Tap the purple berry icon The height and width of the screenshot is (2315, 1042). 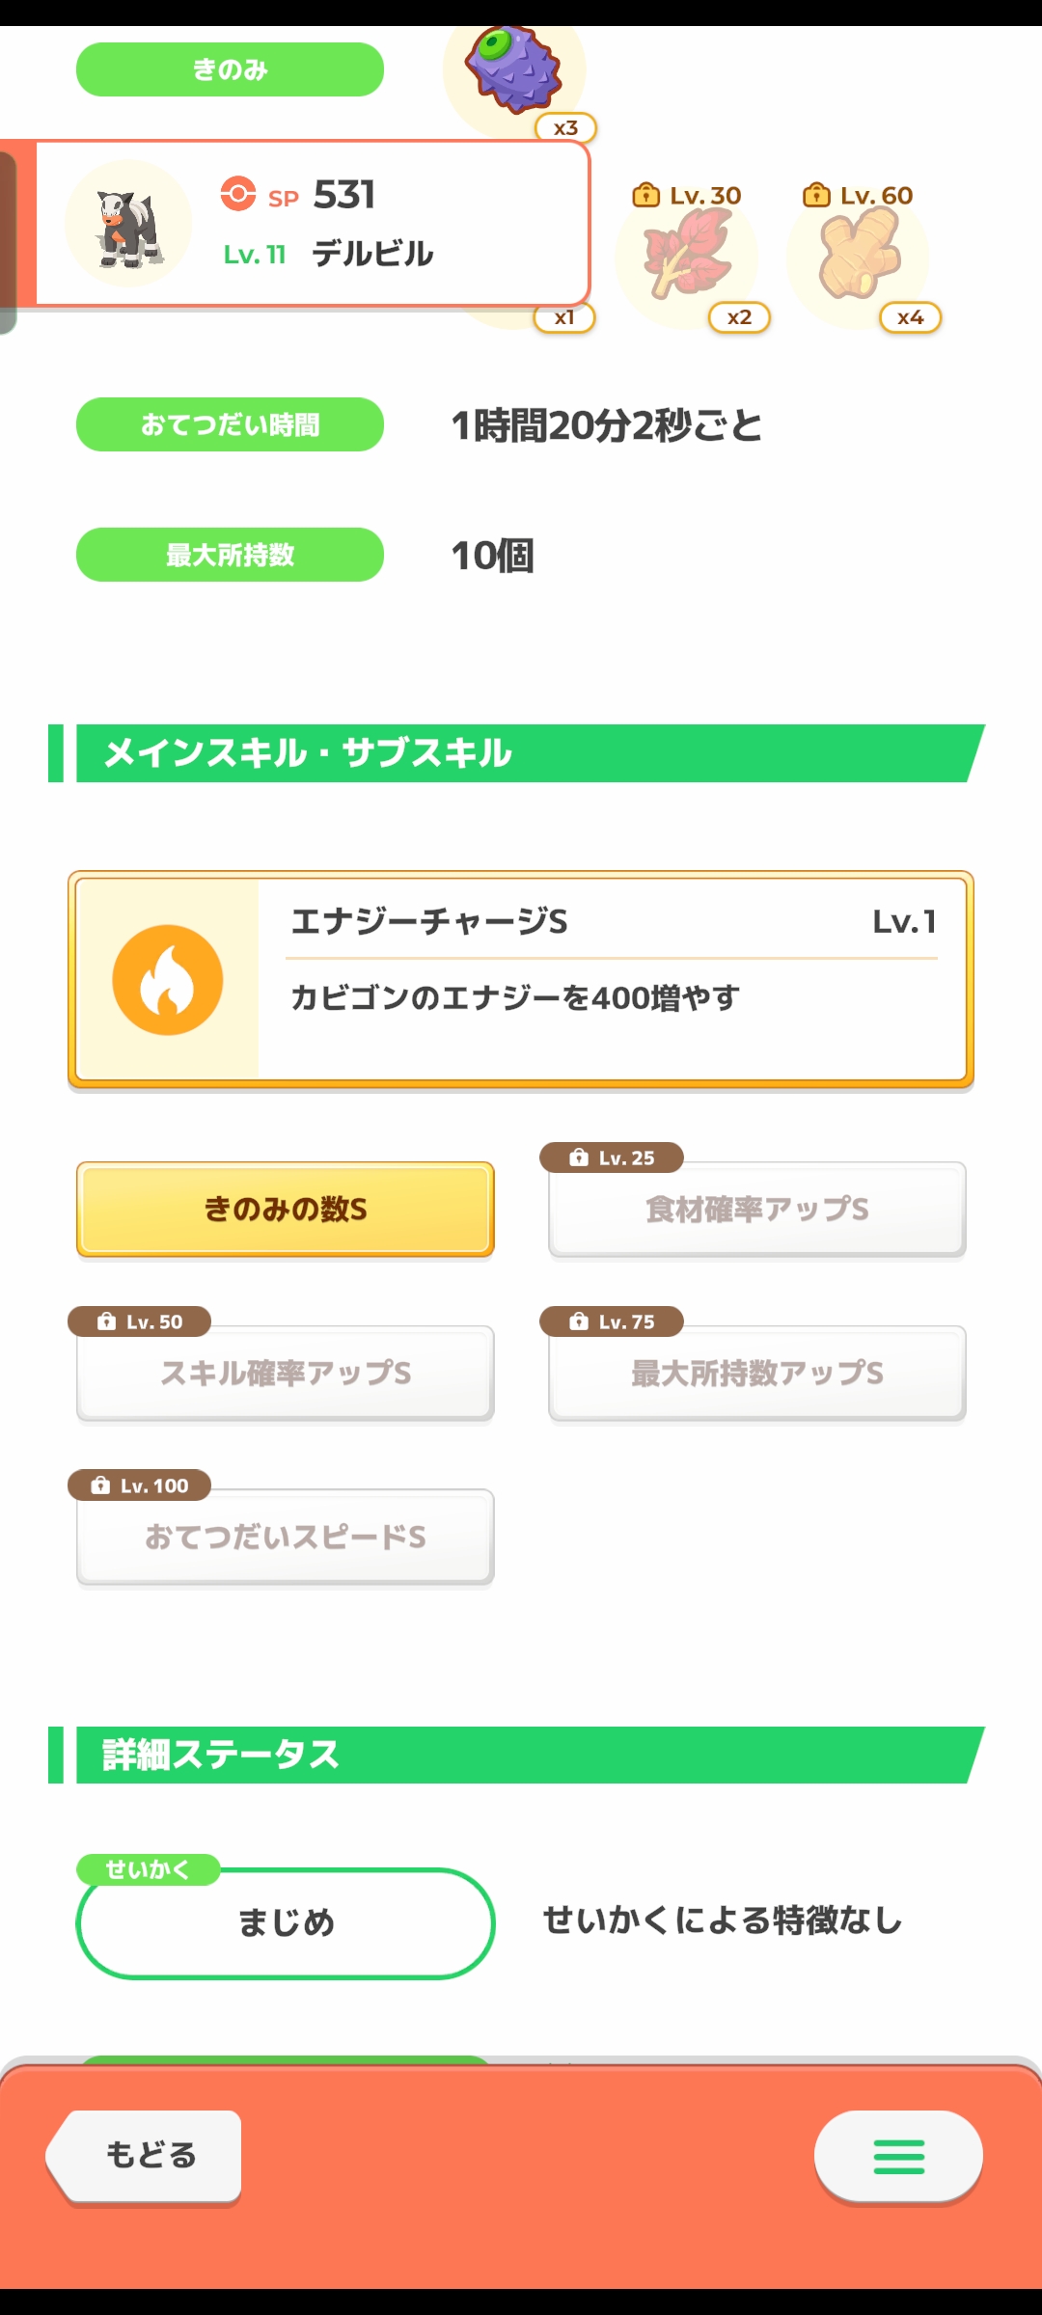[x=513, y=69]
